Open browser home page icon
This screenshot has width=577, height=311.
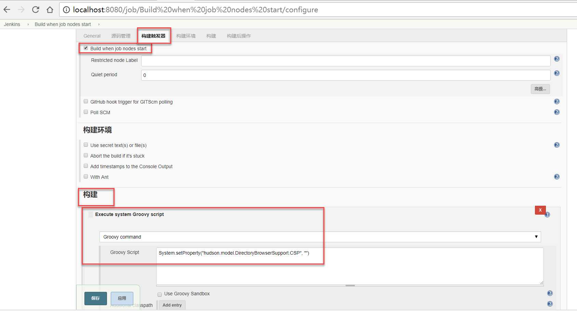[50, 10]
